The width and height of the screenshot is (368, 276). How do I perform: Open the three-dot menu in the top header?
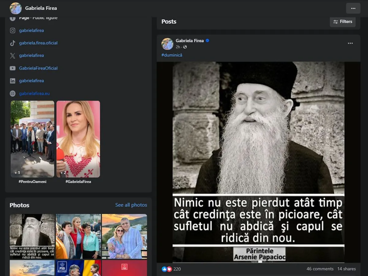[x=353, y=8]
